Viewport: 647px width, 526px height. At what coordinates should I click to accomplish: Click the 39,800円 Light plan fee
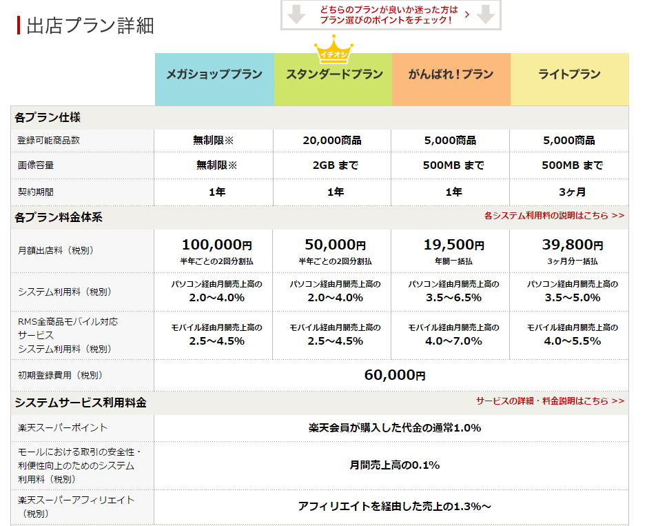coord(569,245)
